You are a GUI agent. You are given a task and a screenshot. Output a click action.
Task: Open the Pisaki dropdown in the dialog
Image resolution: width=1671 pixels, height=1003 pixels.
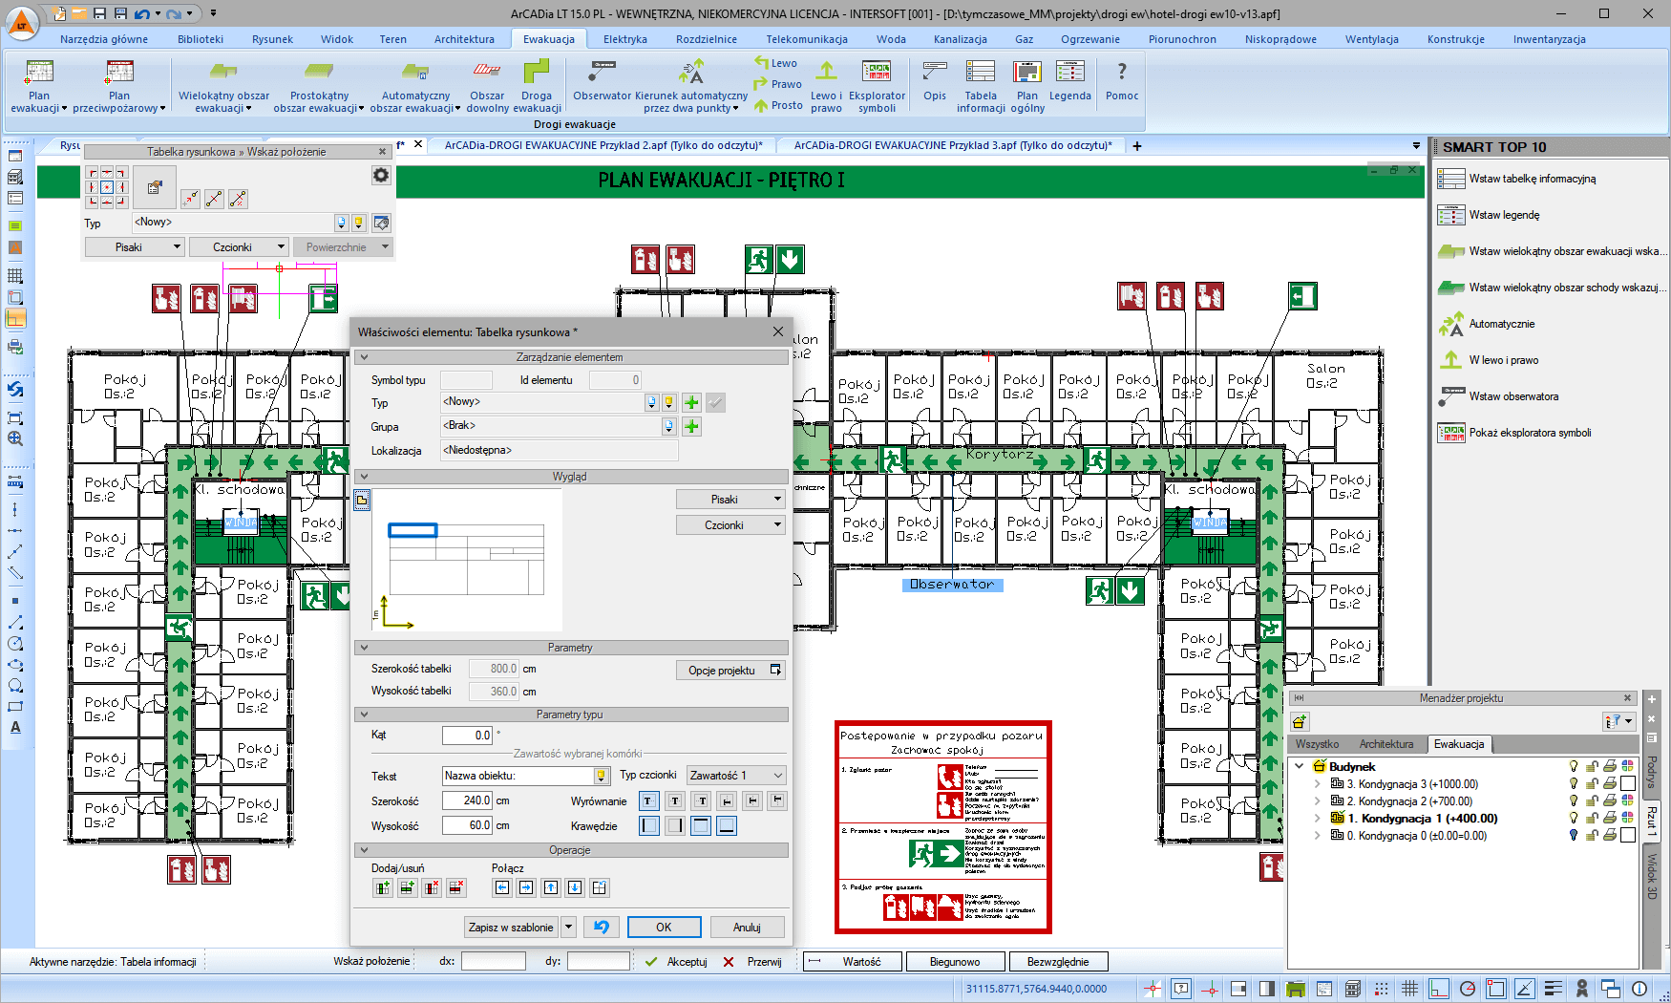(730, 500)
